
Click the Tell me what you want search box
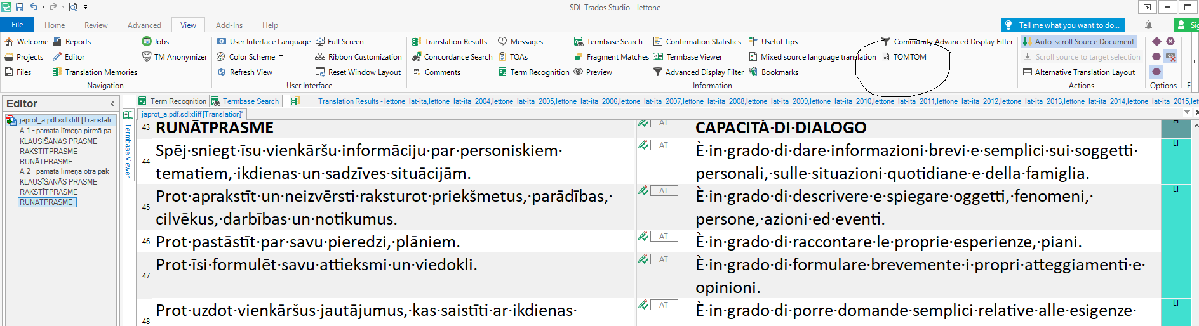(1068, 25)
